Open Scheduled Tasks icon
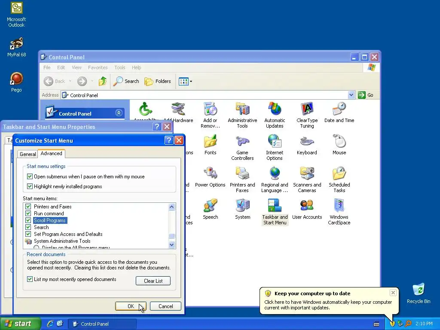The width and height of the screenshot is (440, 330). pyautogui.click(x=339, y=180)
